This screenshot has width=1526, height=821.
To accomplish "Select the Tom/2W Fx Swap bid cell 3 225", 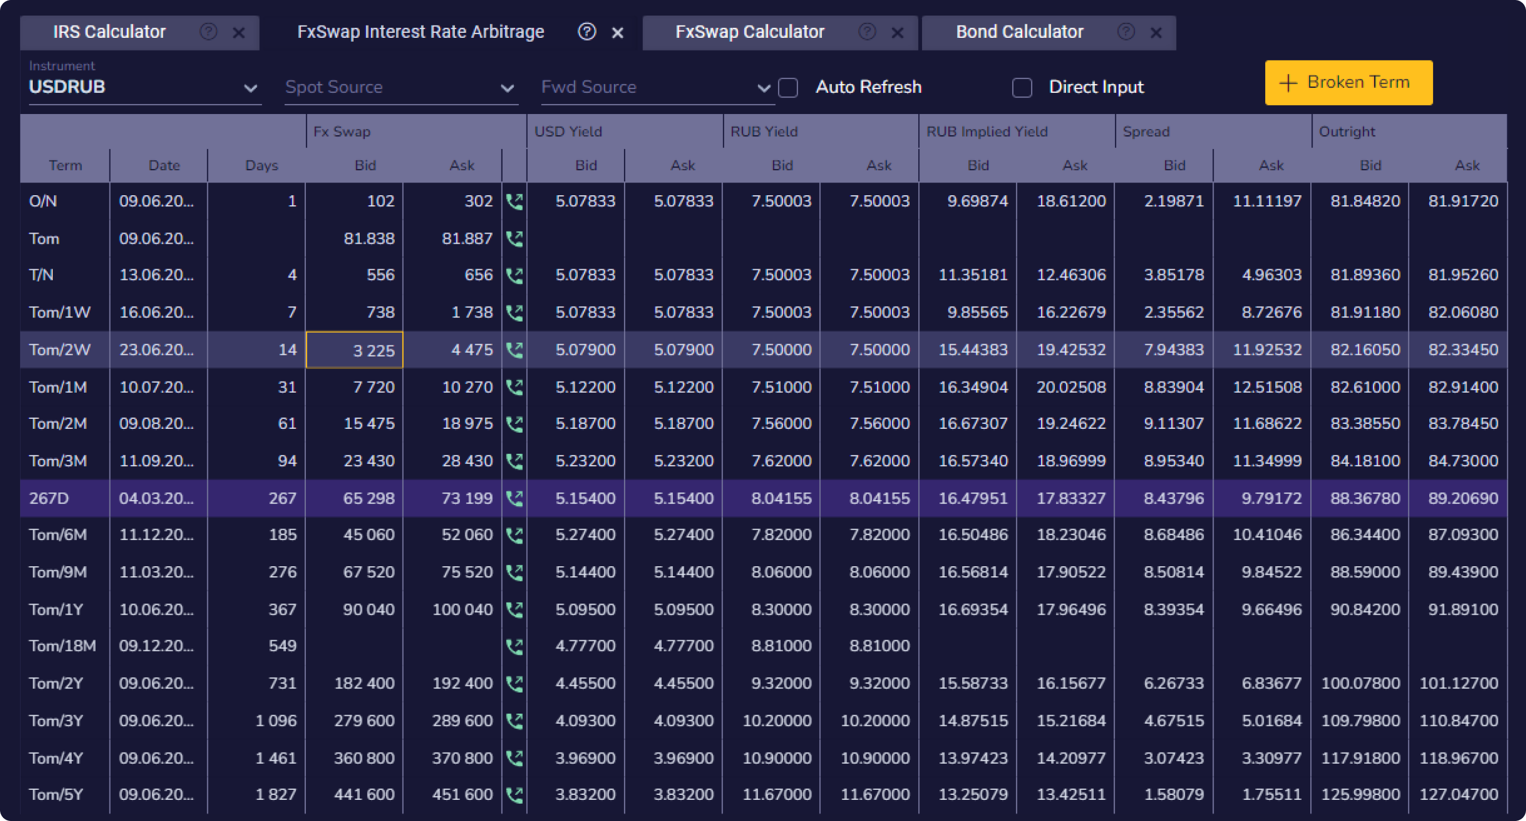I will point(354,350).
